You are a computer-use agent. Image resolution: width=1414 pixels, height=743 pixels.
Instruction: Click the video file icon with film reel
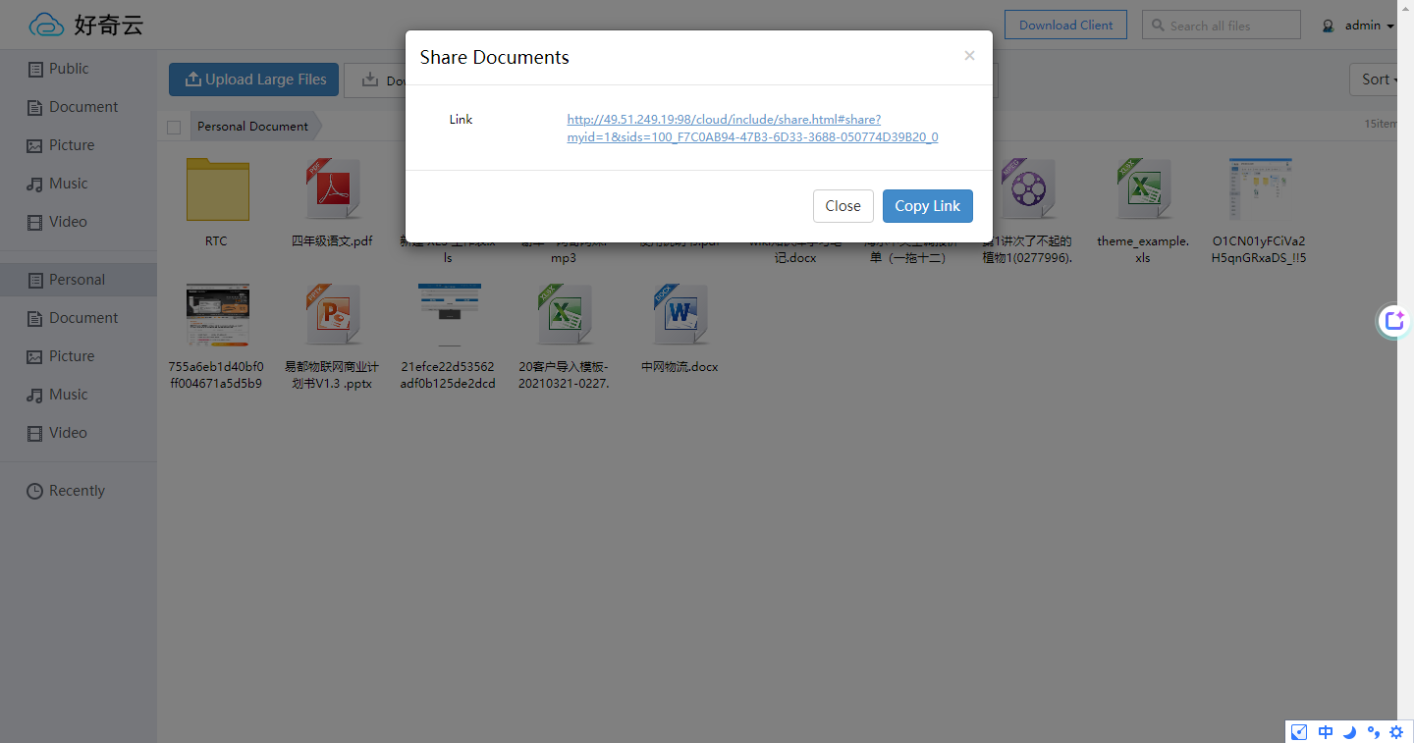(1027, 189)
